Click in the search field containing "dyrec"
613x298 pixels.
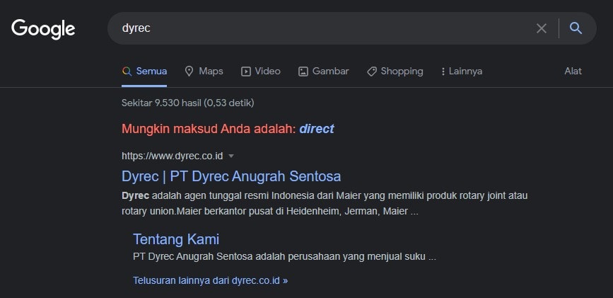(x=318, y=28)
